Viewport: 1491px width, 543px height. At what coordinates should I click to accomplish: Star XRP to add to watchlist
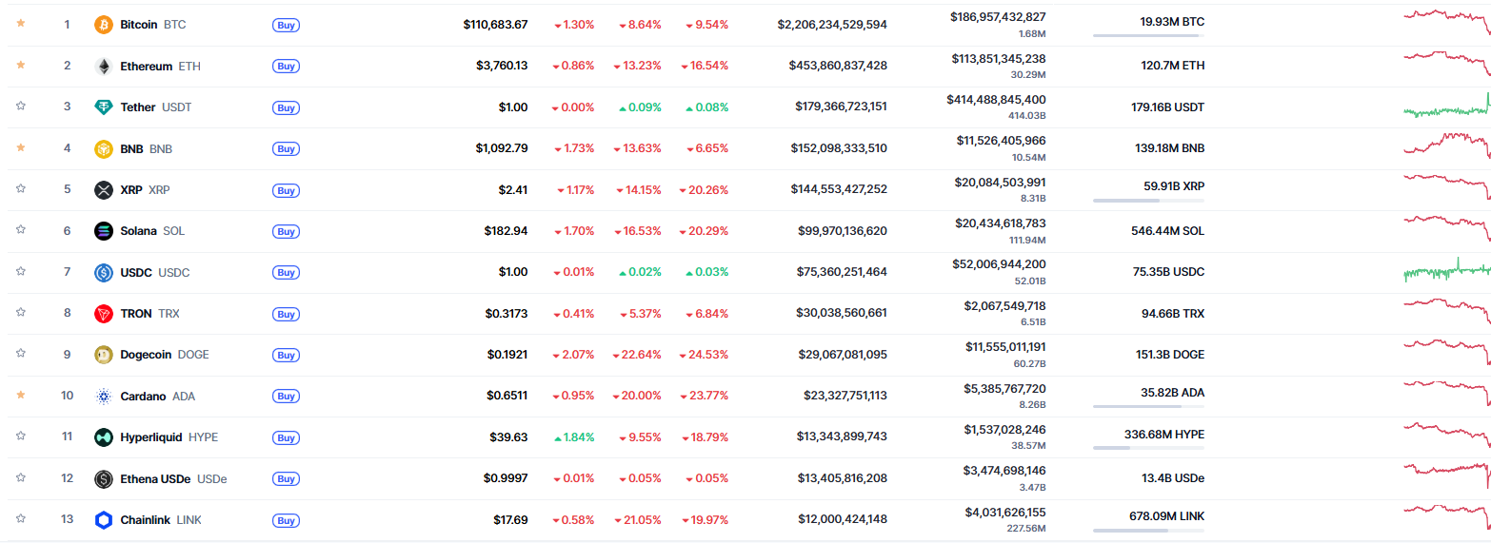[x=21, y=189]
